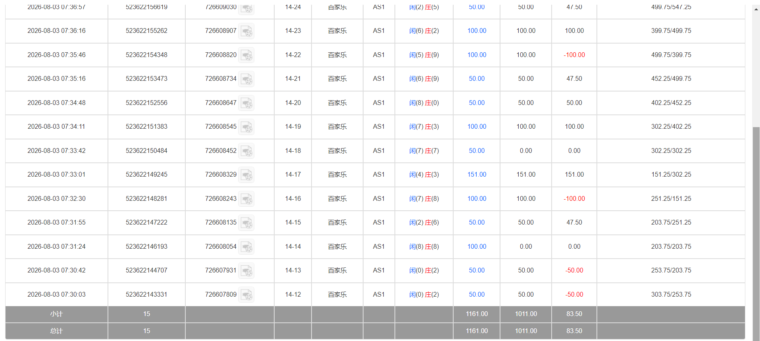Click 百家乐 game type in row 14-17
Viewport: 760px width, 341px height.
click(x=337, y=175)
